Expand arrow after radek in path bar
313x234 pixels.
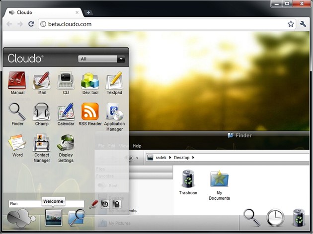click(170, 157)
